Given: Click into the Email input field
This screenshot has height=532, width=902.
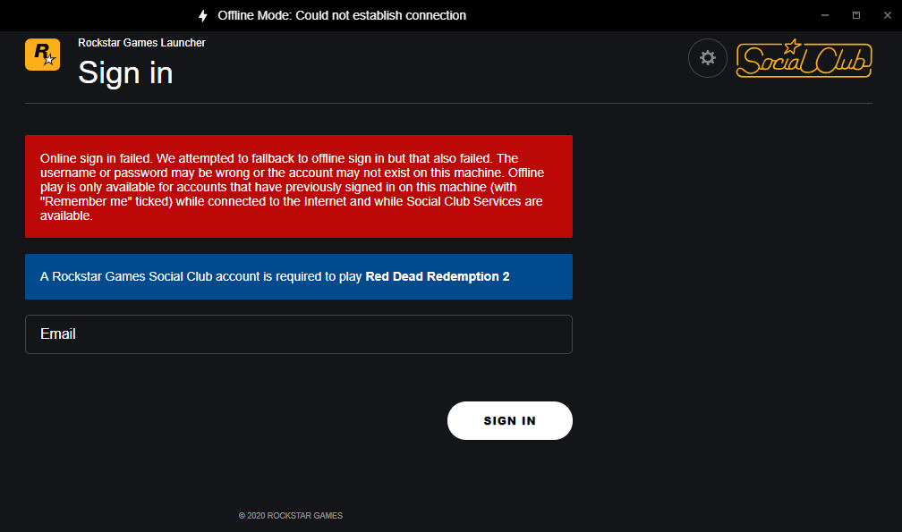Looking at the screenshot, I should [x=299, y=334].
